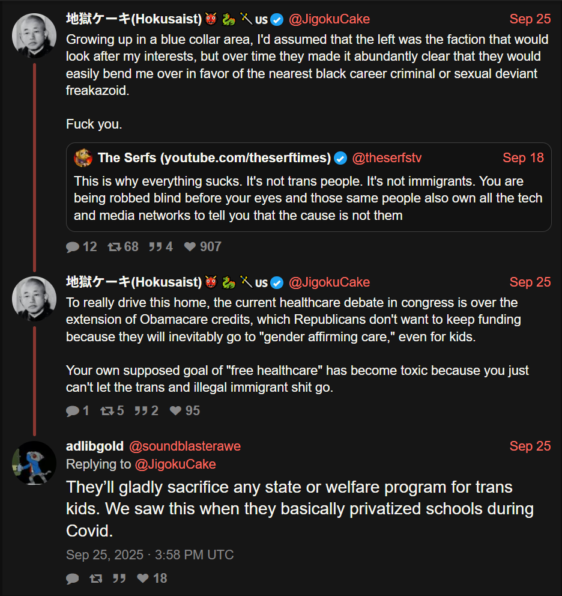
Task: Click the Sep 18 quoted tweet date
Action: pos(523,158)
